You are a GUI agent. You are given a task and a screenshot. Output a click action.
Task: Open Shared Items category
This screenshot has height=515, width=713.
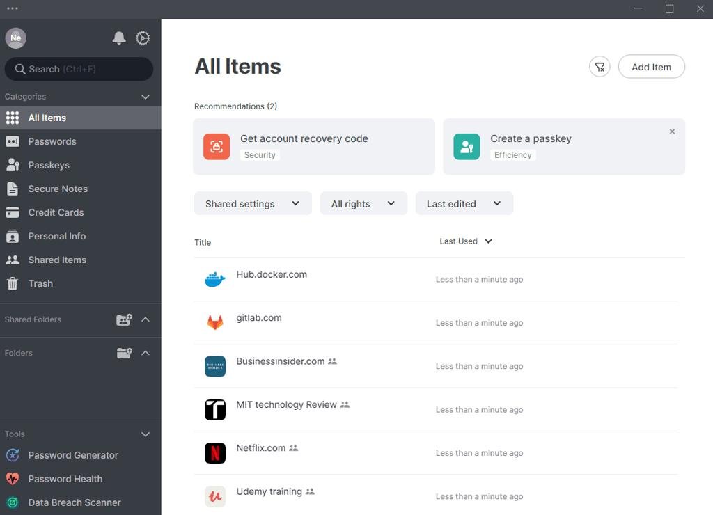coord(81,260)
